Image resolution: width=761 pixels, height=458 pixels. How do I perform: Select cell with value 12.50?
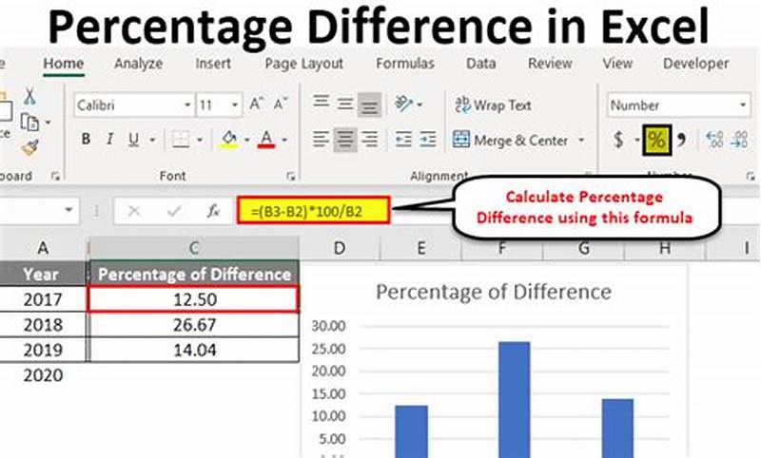(x=194, y=299)
